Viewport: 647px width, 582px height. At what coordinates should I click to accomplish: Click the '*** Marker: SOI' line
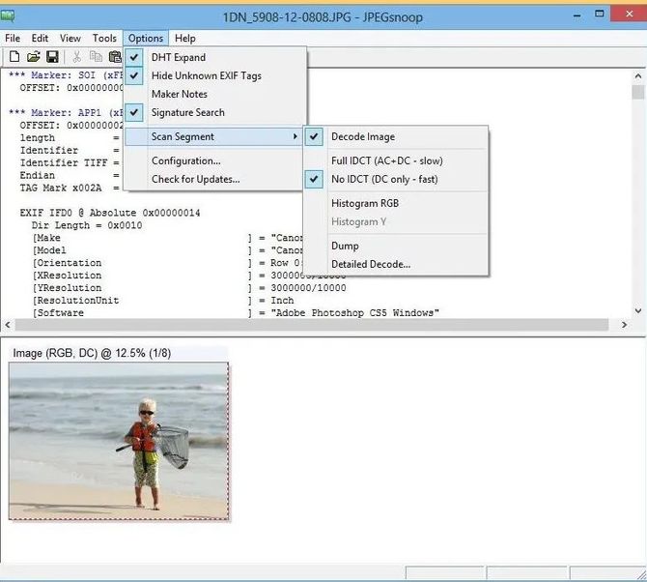click(x=66, y=75)
